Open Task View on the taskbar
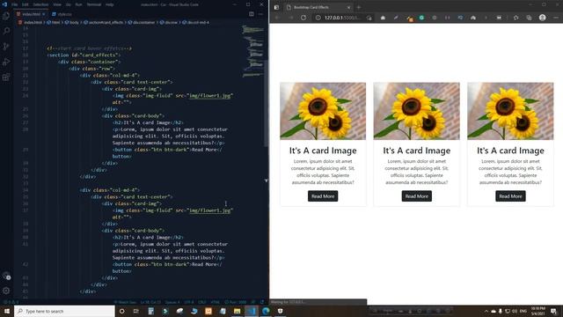 (x=136, y=311)
